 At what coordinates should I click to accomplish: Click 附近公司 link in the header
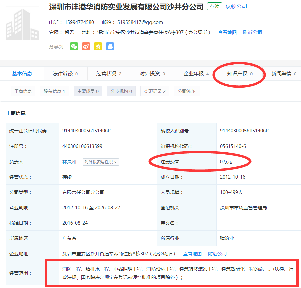click(253, 32)
